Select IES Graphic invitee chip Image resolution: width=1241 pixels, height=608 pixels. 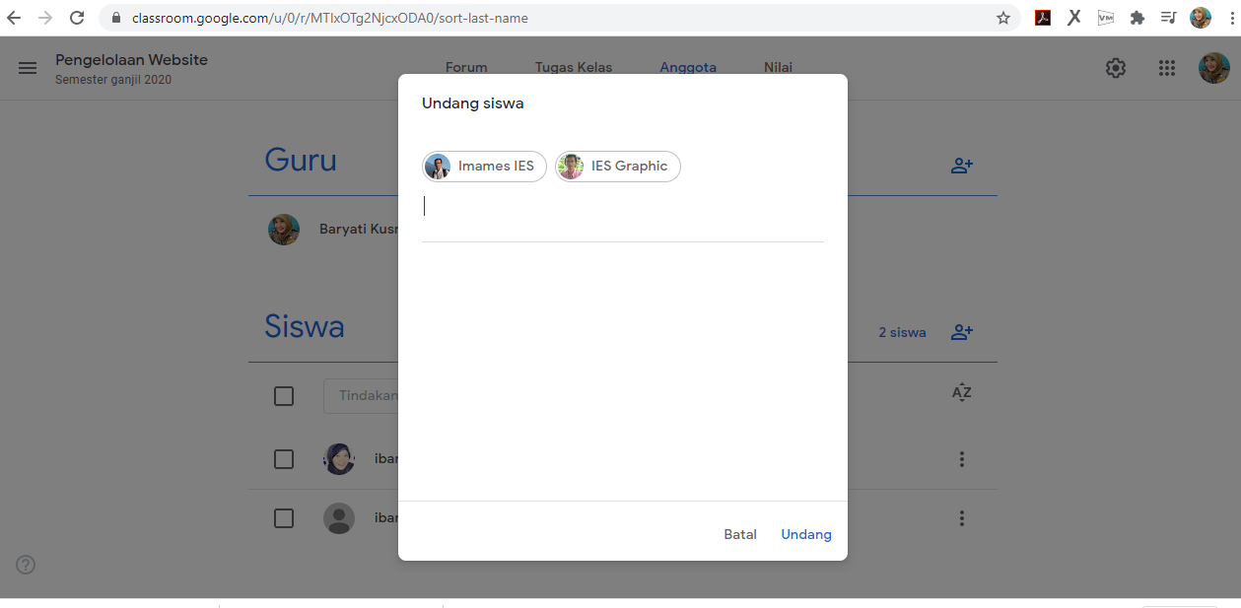[x=618, y=167]
